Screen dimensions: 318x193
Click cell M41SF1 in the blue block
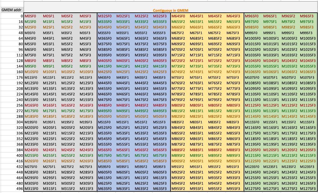pyautogui.click(x=124, y=66)
